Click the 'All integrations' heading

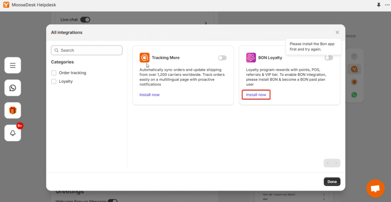click(x=66, y=32)
